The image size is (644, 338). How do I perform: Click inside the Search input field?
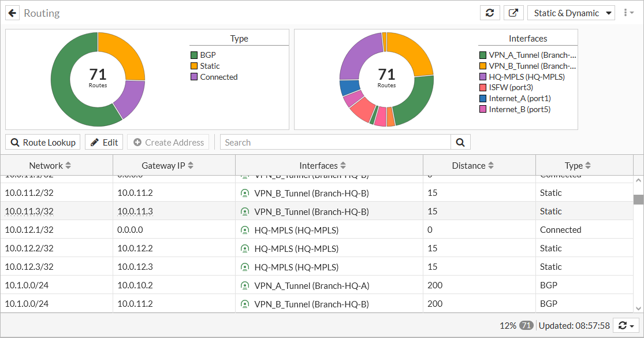[335, 142]
